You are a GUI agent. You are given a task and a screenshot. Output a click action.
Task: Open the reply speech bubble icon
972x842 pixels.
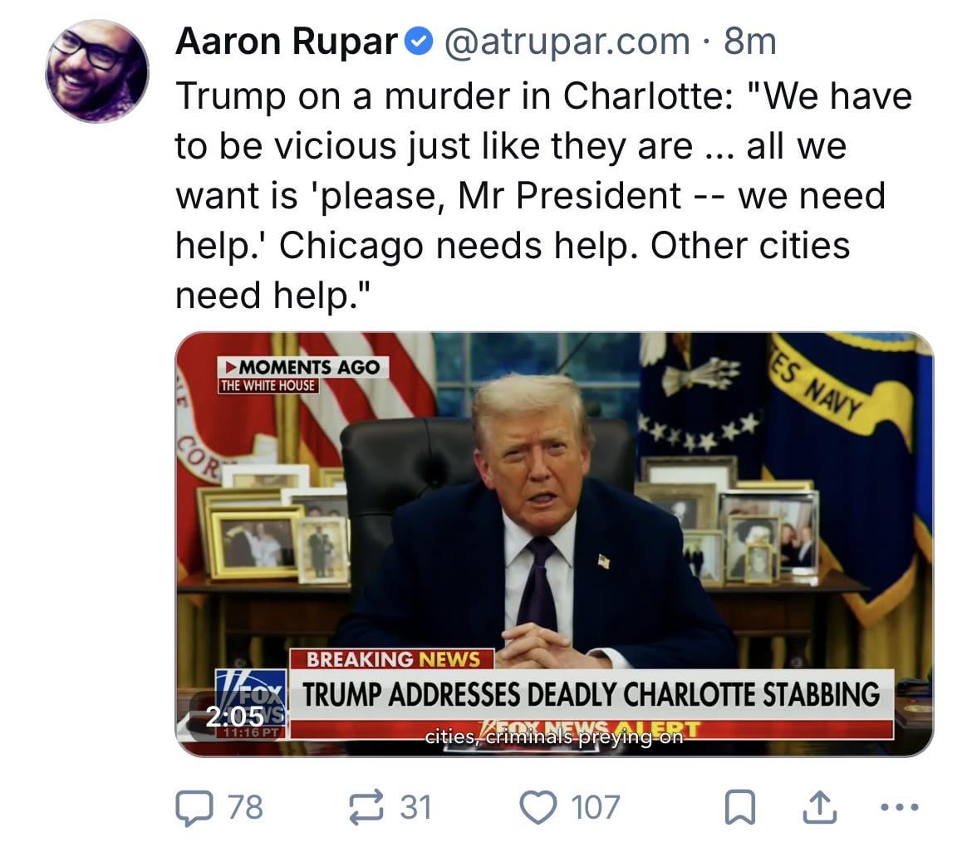[x=194, y=807]
